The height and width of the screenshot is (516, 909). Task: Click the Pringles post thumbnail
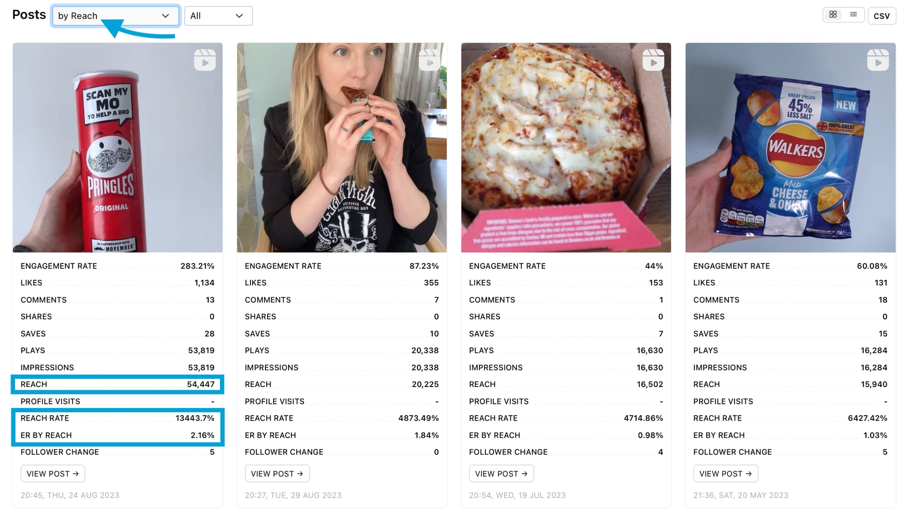tap(118, 148)
